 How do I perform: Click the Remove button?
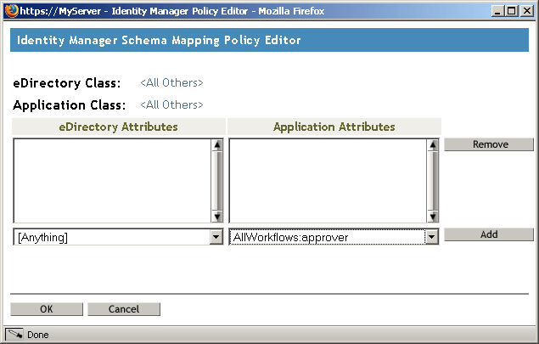point(489,144)
